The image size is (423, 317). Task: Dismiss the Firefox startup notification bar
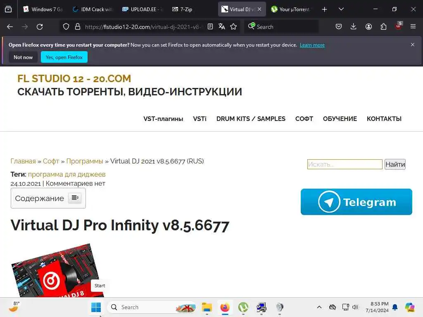pyautogui.click(x=413, y=45)
